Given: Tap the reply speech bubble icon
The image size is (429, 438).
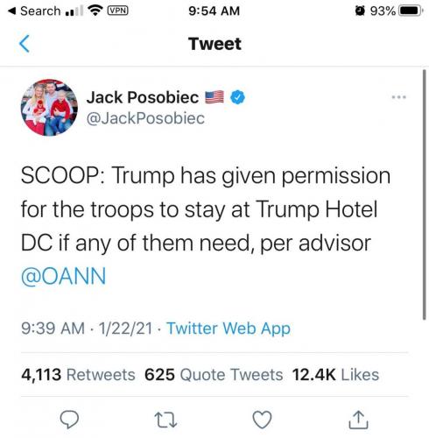Looking at the screenshot, I should pos(69,420).
